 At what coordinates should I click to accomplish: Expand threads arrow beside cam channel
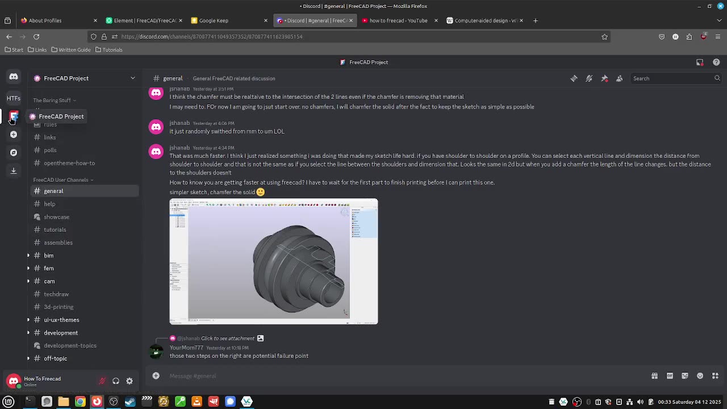point(28,281)
